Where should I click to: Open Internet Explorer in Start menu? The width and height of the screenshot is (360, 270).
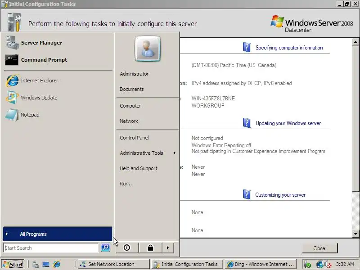click(58, 81)
